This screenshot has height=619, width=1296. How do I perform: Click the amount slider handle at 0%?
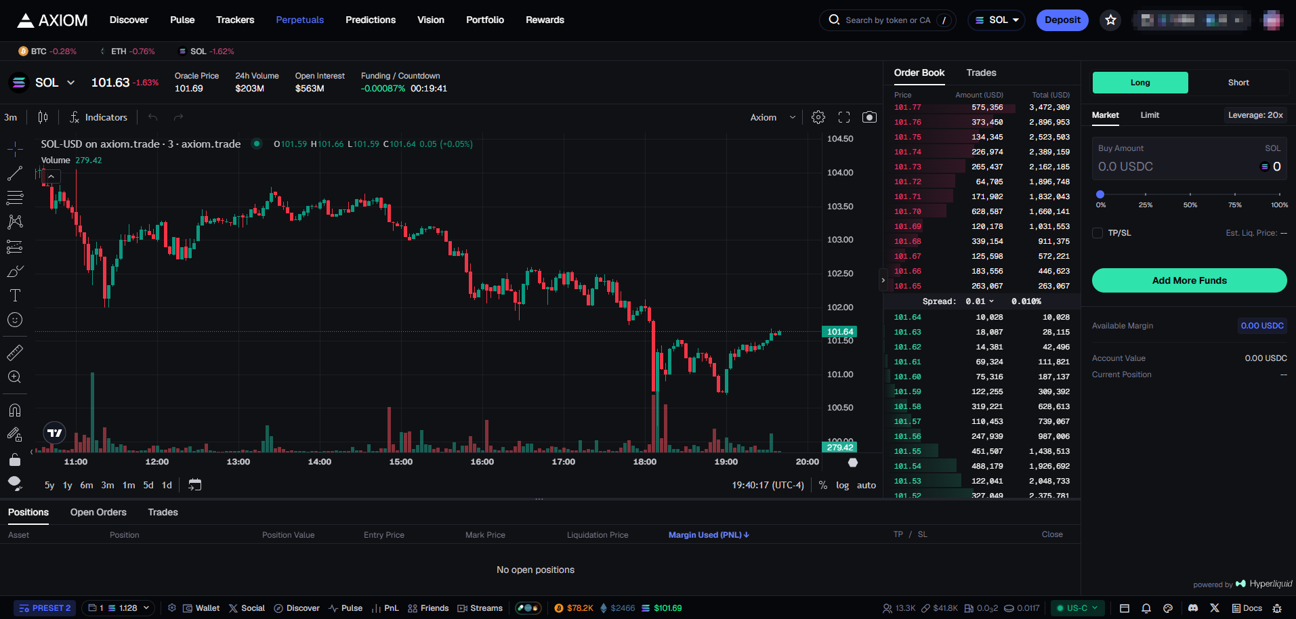tap(1100, 195)
